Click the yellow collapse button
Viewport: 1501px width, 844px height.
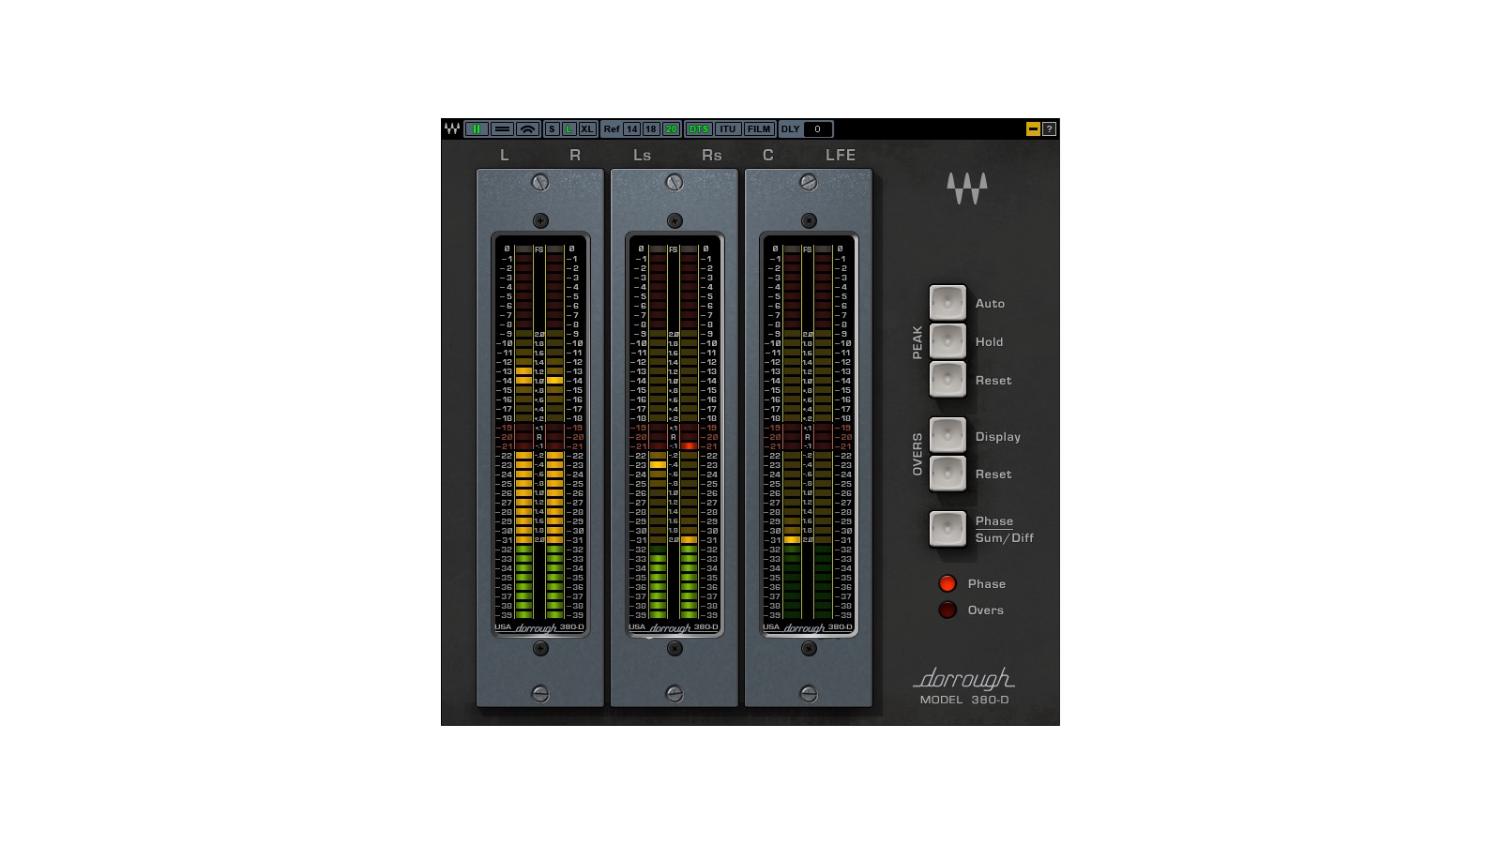[1033, 129]
